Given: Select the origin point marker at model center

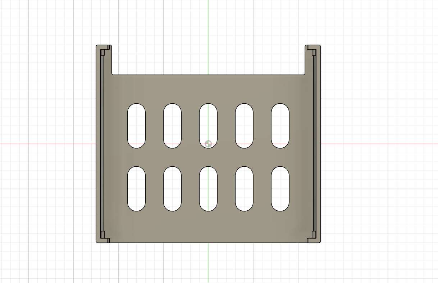Looking at the screenshot, I should pyautogui.click(x=208, y=144).
